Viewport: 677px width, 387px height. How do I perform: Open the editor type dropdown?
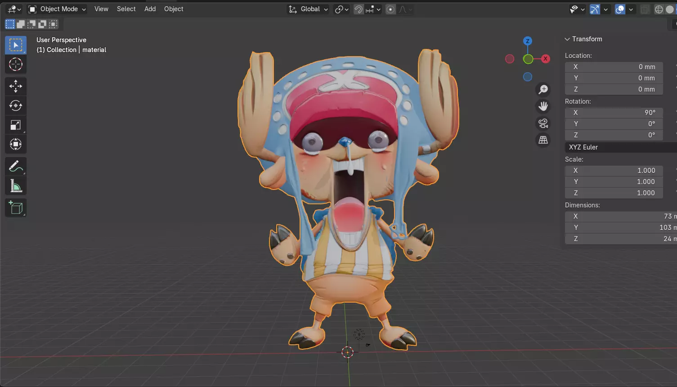click(x=14, y=9)
